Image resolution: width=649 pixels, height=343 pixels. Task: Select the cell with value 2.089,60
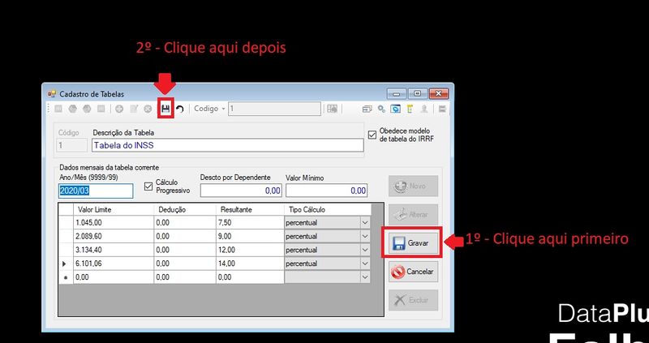coord(114,236)
